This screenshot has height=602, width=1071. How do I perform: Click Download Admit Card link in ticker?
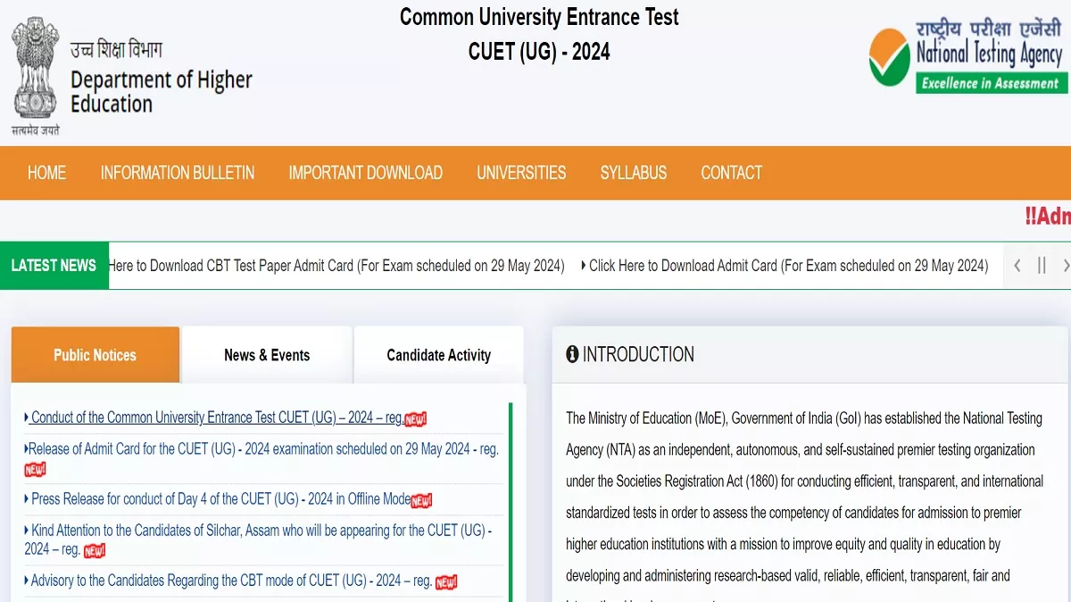pyautogui.click(x=788, y=266)
